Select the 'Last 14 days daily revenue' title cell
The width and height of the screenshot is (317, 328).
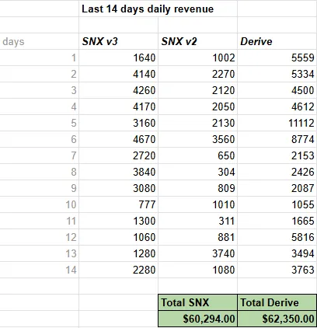(x=158, y=9)
